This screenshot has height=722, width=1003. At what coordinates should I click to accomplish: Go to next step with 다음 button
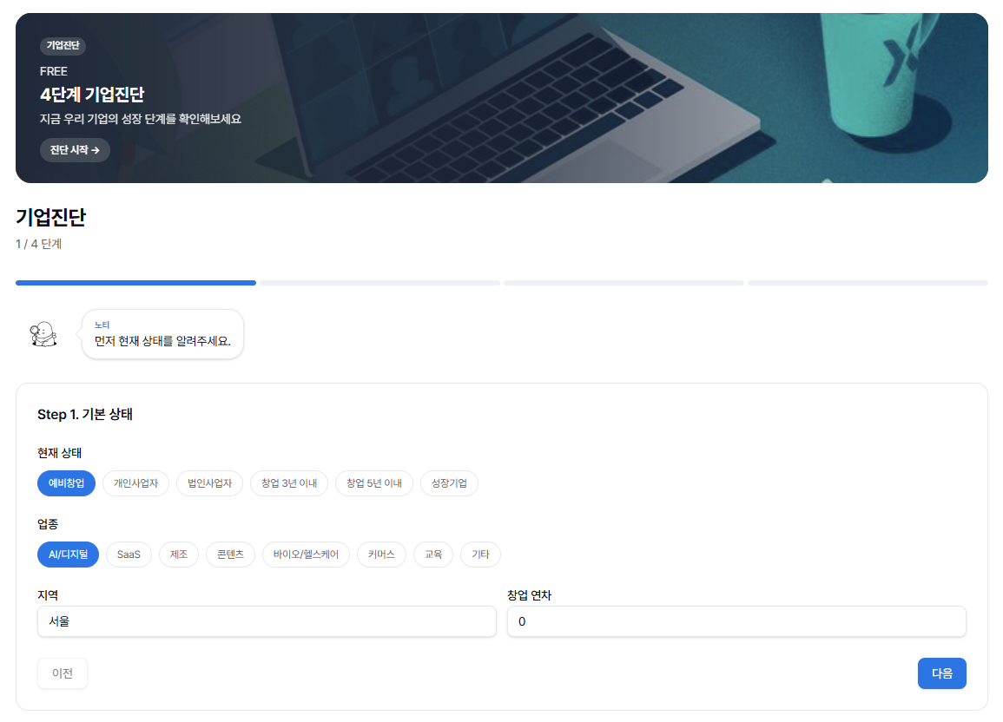941,673
